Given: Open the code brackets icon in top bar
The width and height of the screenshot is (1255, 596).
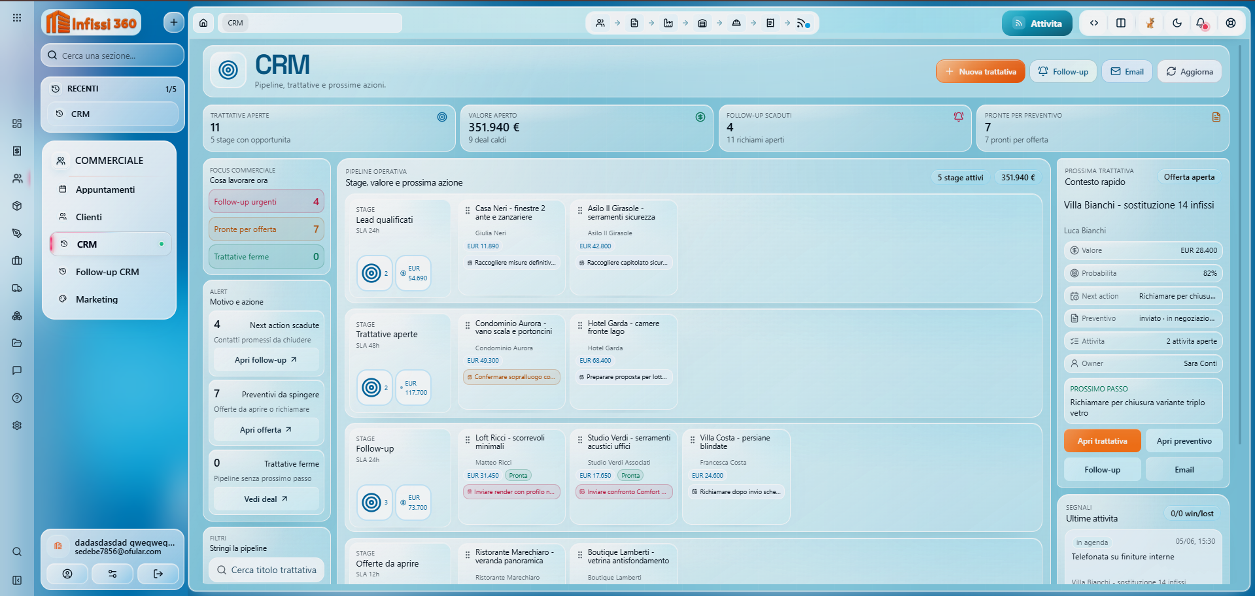Looking at the screenshot, I should [1094, 23].
